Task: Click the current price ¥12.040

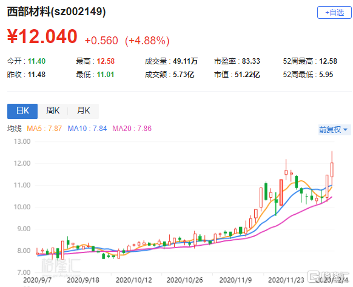Action: click(42, 36)
